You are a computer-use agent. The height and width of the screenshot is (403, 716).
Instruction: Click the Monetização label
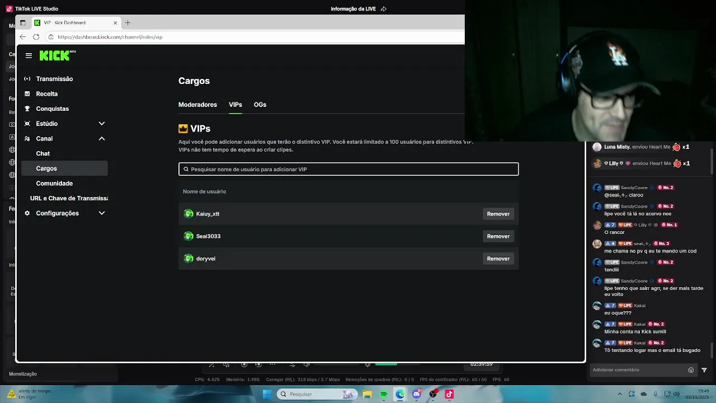(x=23, y=374)
